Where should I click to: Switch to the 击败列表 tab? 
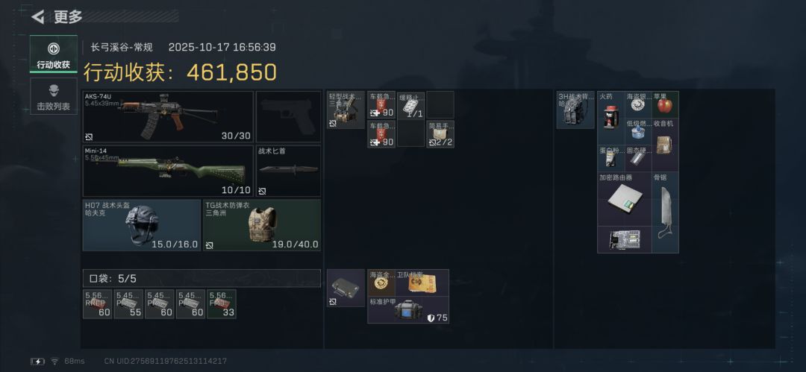[54, 96]
